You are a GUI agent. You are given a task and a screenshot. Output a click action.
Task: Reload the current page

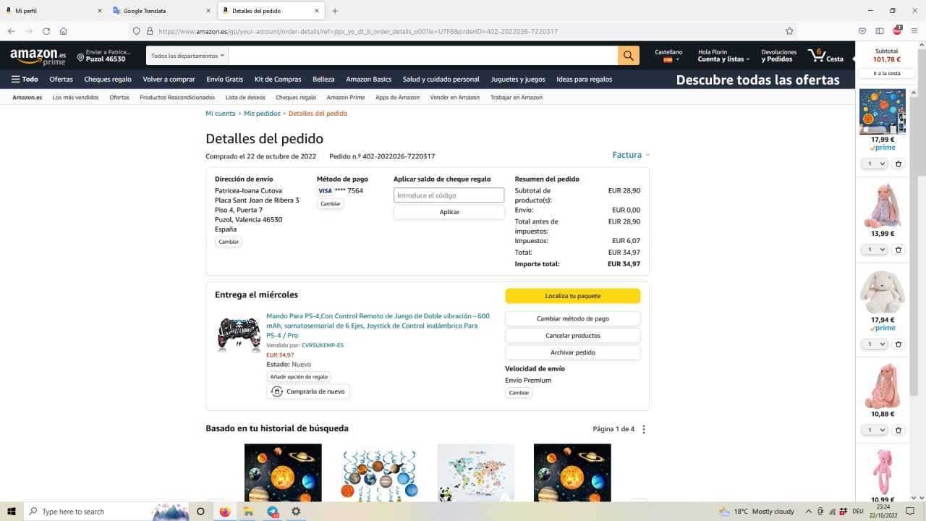pyautogui.click(x=46, y=31)
